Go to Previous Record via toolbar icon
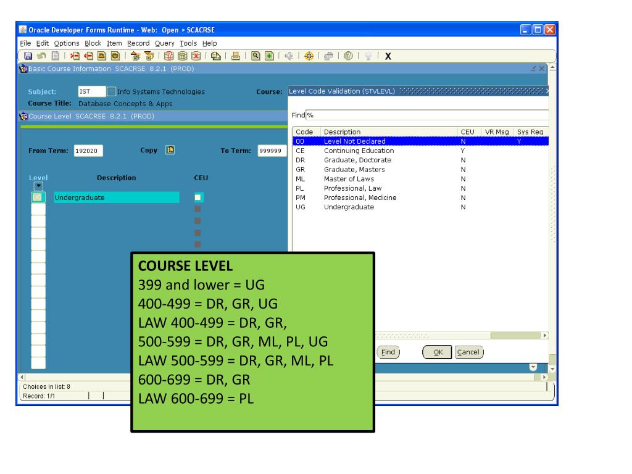This screenshot has height=474, width=632. [x=102, y=56]
